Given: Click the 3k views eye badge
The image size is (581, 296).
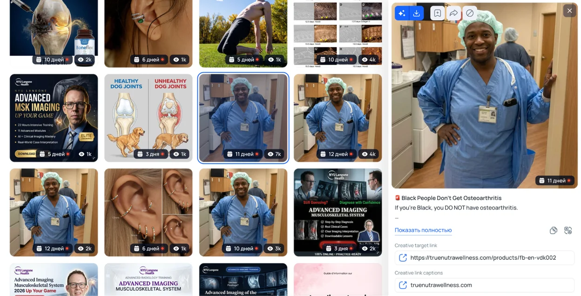Looking at the screenshot, I should [x=275, y=249].
